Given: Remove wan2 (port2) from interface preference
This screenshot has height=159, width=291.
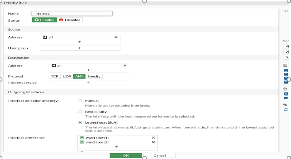Looking at the screenshot, I should click(153, 142).
